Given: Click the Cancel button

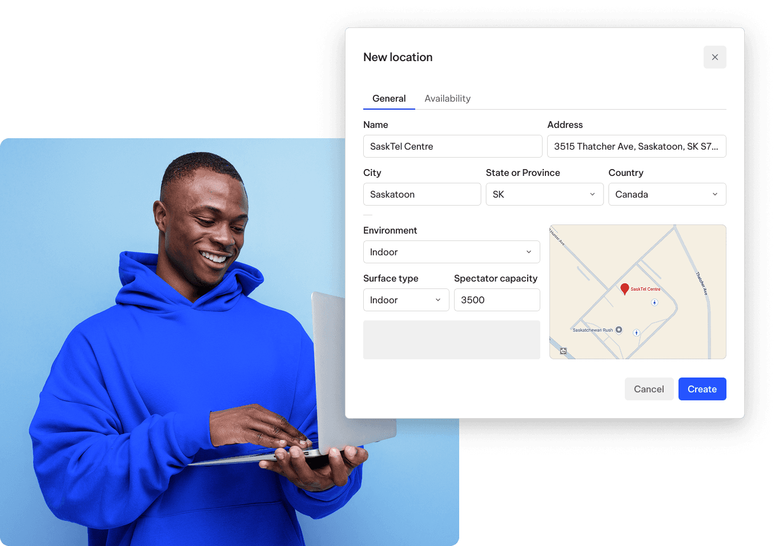Looking at the screenshot, I should (x=649, y=389).
